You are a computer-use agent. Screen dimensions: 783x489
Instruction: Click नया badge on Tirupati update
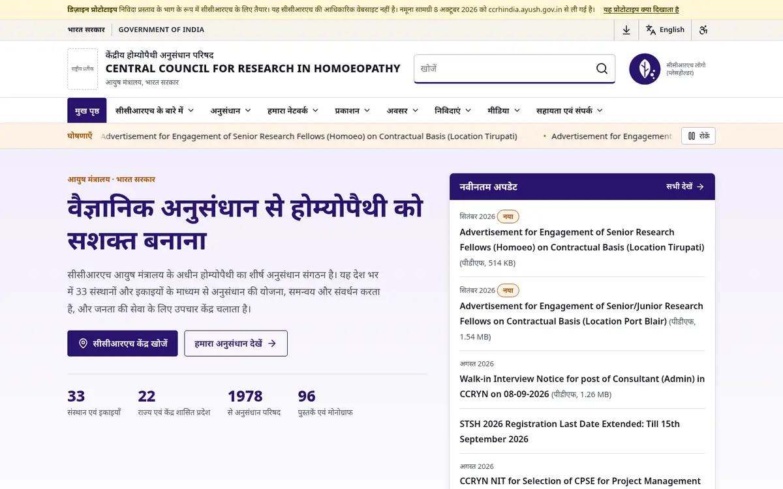point(508,216)
